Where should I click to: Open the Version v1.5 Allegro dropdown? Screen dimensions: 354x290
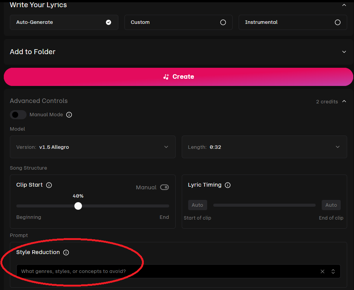(x=93, y=147)
